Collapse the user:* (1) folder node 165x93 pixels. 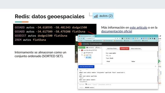tap(82, 55)
